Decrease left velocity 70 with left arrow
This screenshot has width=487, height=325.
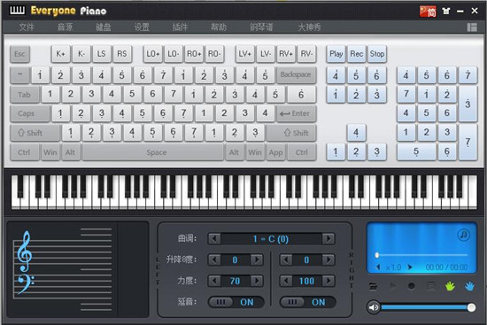(214, 282)
